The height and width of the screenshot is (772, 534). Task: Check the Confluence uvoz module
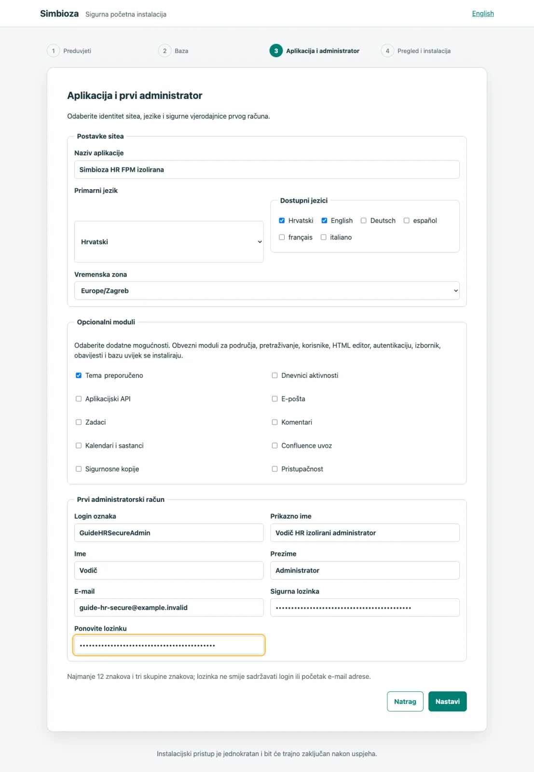coord(274,445)
